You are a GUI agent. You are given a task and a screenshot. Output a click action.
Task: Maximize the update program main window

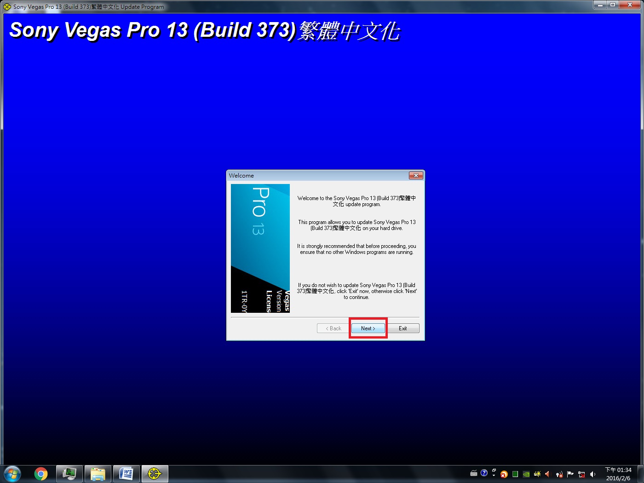point(613,5)
